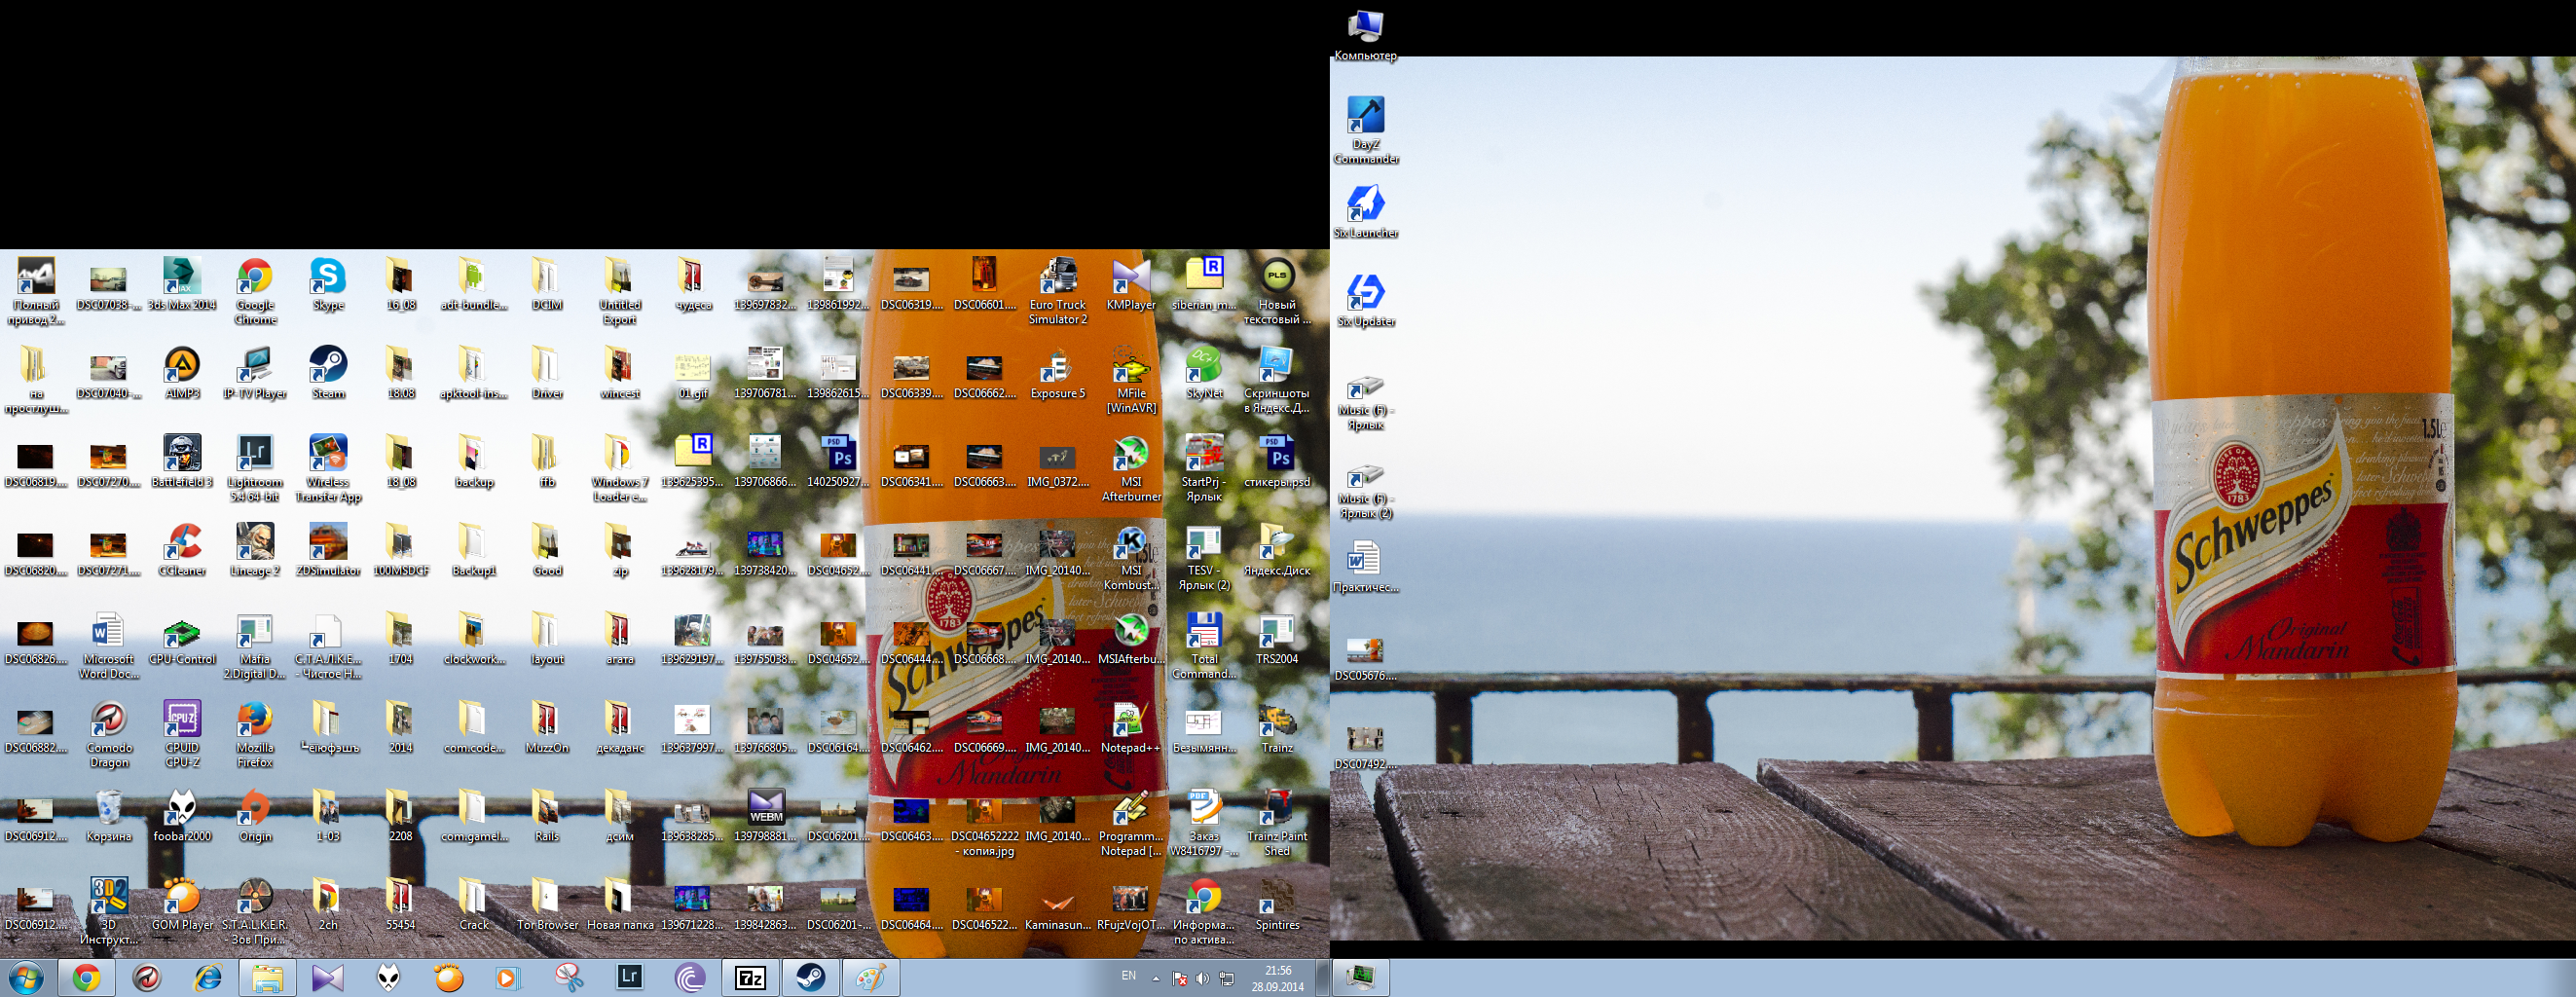Open Windows Media Player from the taskbar
This screenshot has width=2576, height=997.
(x=508, y=978)
